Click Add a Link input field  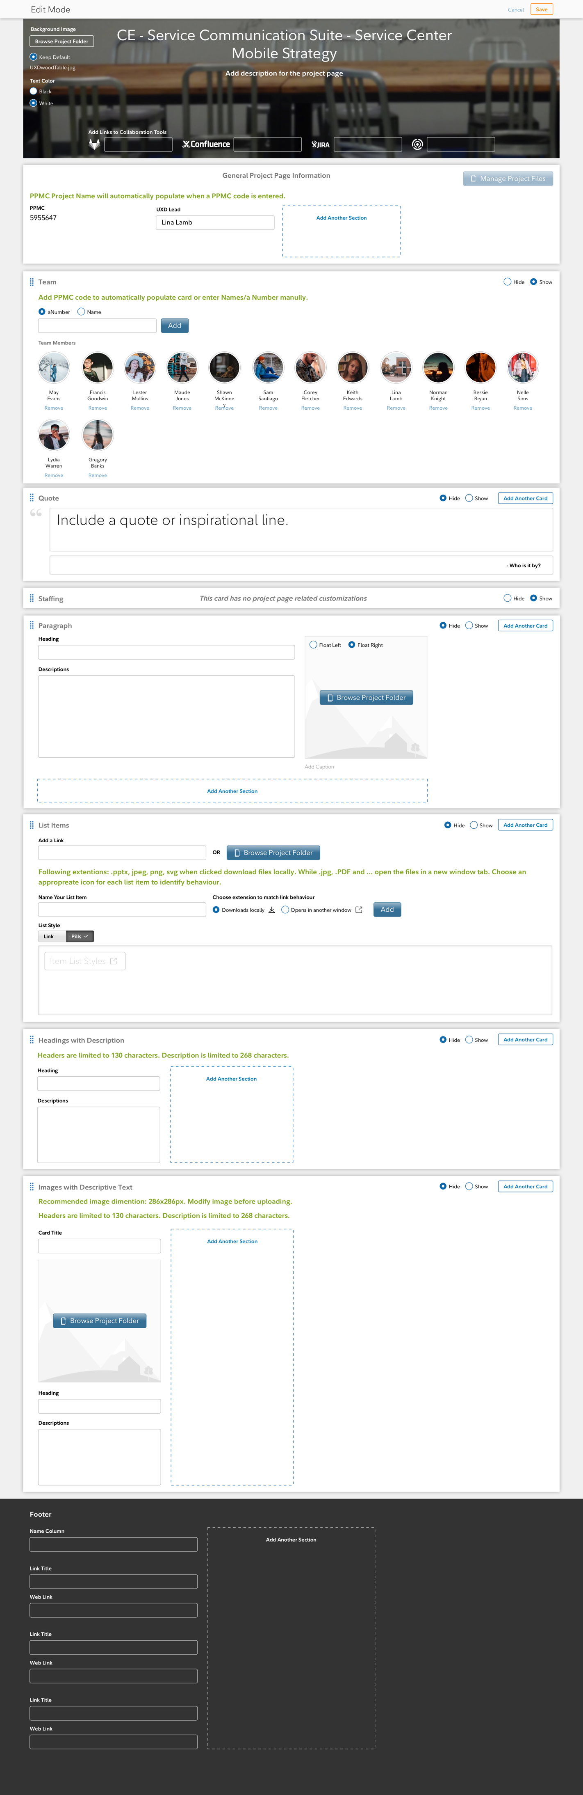click(x=122, y=853)
